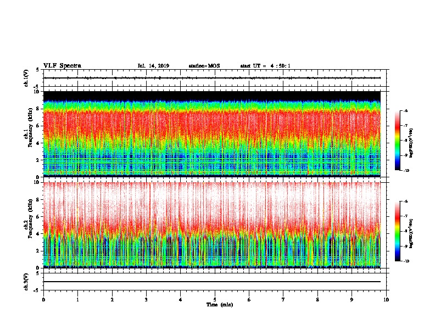Click the ch.2 spectrogram panel
Image resolution: width=435 pixels, height=336 pixels.
(x=212, y=225)
